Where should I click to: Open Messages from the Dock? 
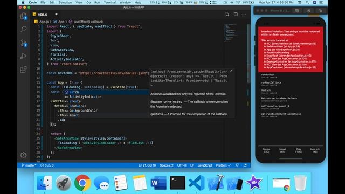click(101, 183)
